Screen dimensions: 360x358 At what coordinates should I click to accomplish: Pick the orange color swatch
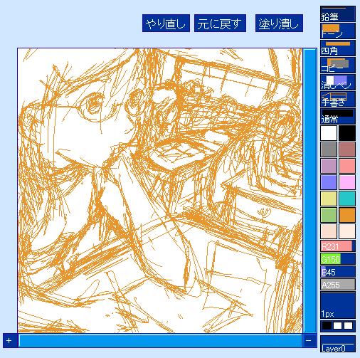[347, 215]
